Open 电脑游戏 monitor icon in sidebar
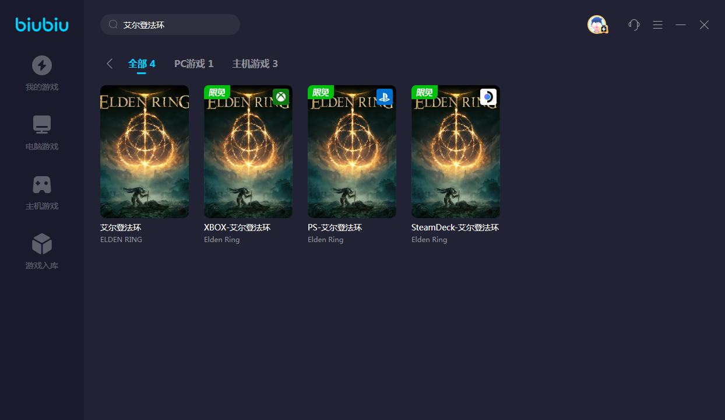 42,125
